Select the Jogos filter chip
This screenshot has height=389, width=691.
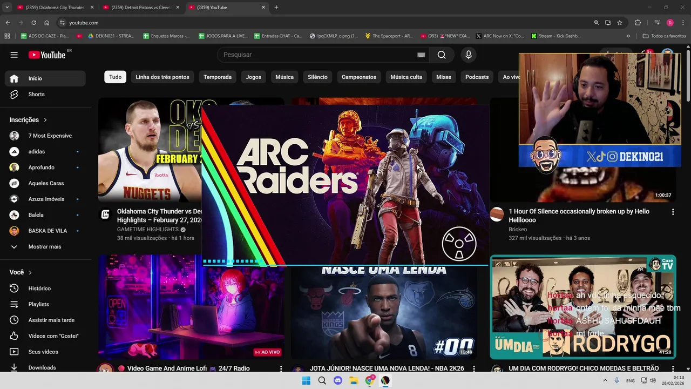254,77
